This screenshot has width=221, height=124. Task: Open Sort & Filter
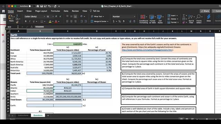191,19
